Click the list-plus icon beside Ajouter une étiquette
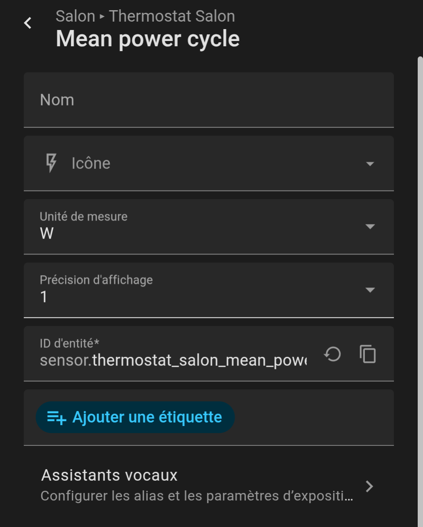 [x=56, y=417]
